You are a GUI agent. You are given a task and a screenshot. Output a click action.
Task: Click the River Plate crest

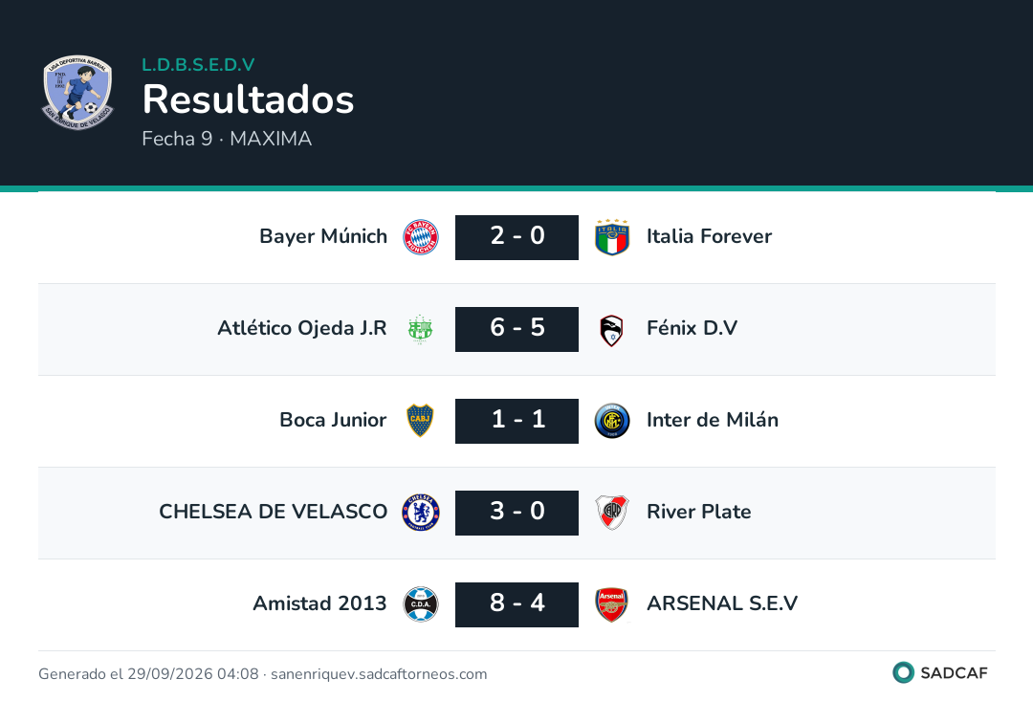[x=612, y=513]
